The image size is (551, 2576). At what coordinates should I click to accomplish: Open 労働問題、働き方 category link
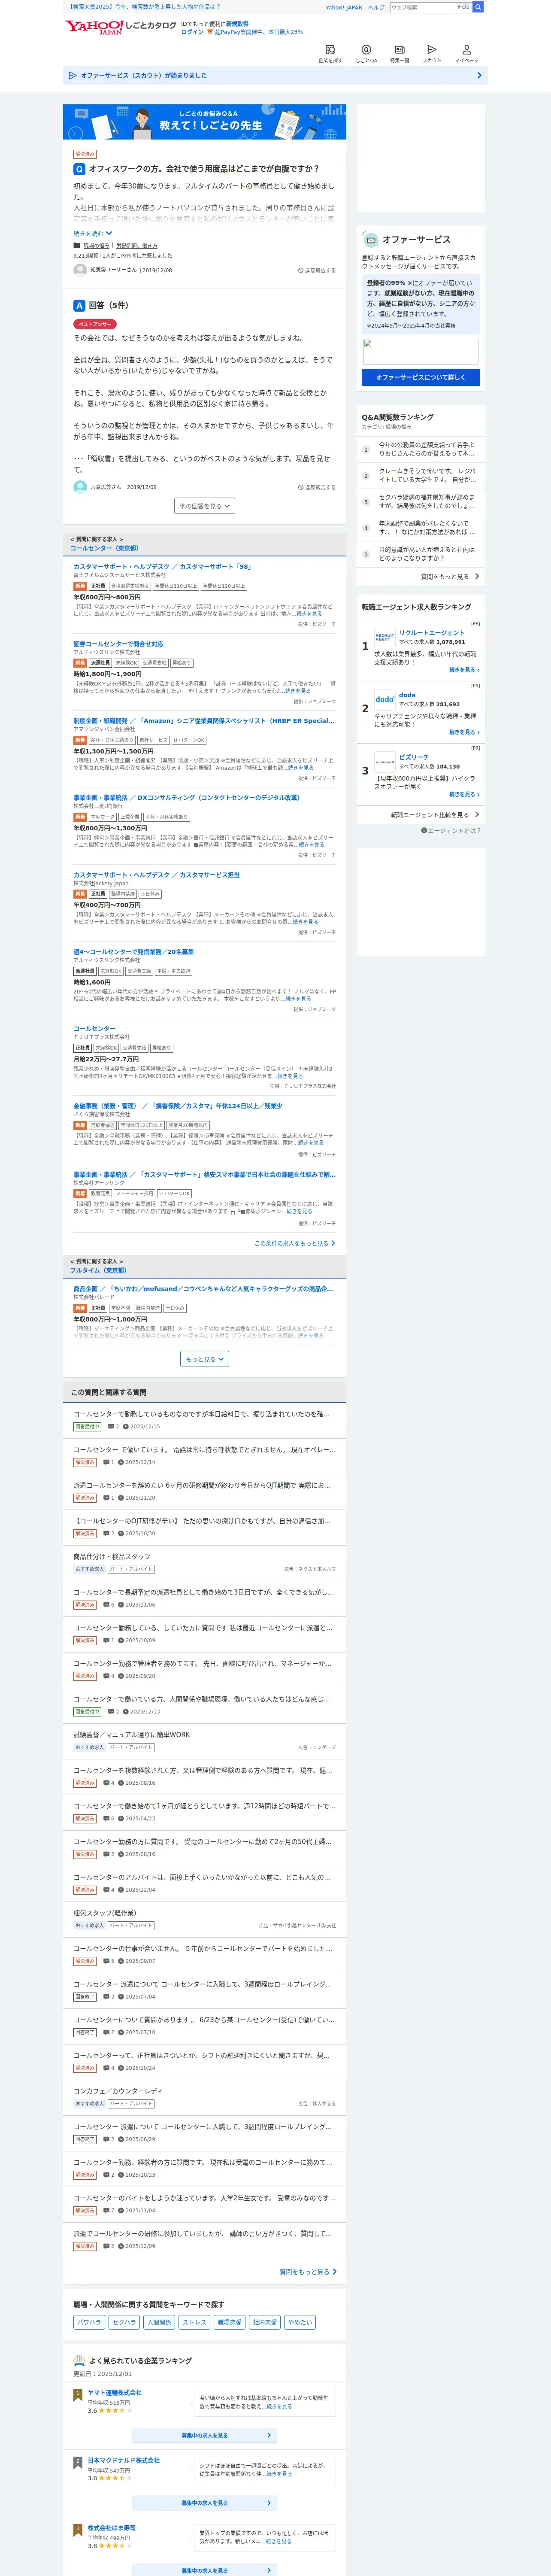[136, 245]
